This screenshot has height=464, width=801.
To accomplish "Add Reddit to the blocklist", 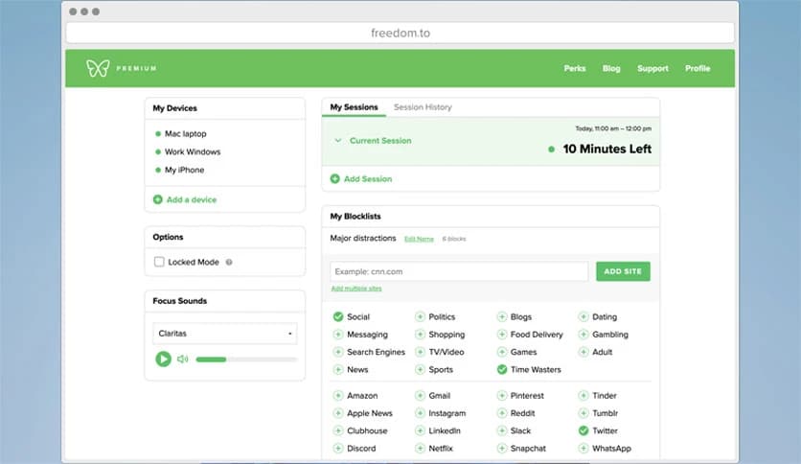I will (x=502, y=413).
